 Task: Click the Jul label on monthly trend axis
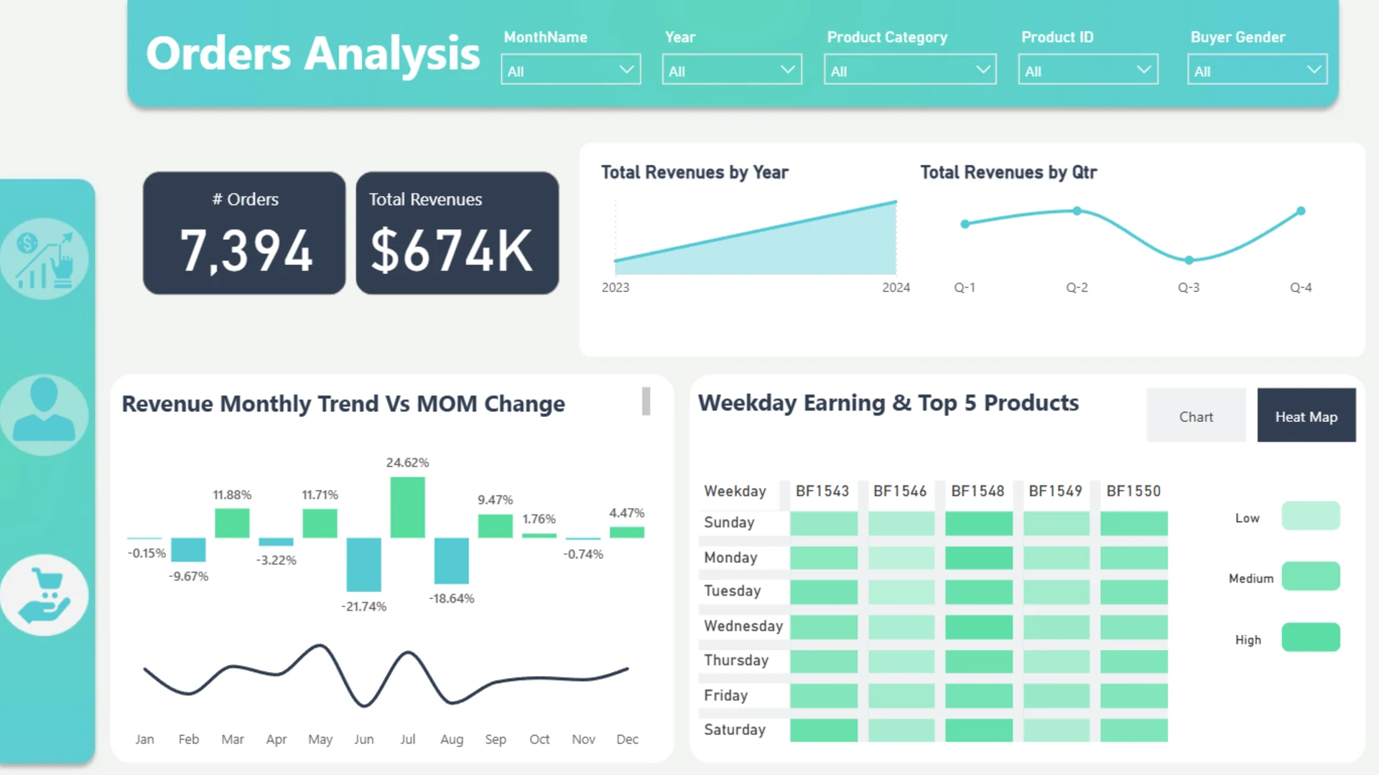coord(407,739)
